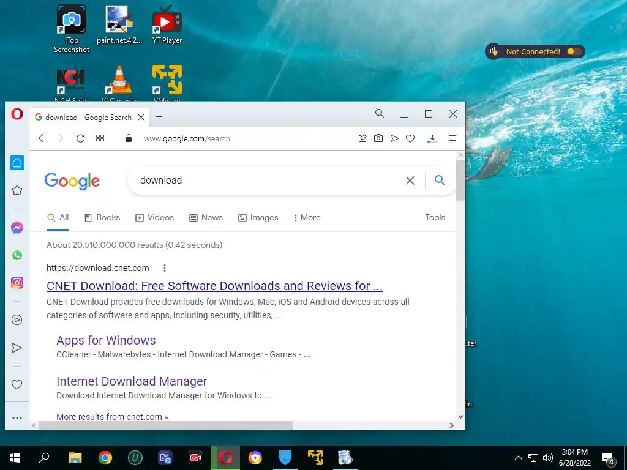Screen dimensions: 627x470
Task: Switch to the Images results tab
Action: (258, 217)
